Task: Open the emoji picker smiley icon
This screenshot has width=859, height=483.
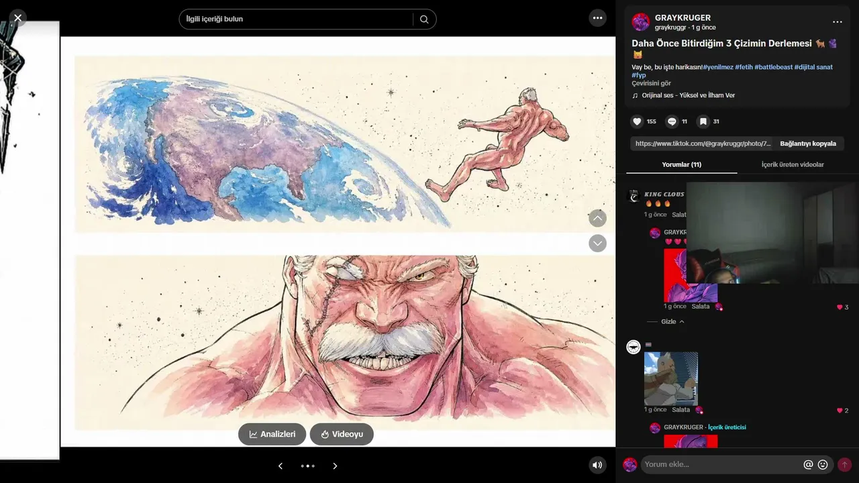Action: tap(823, 464)
